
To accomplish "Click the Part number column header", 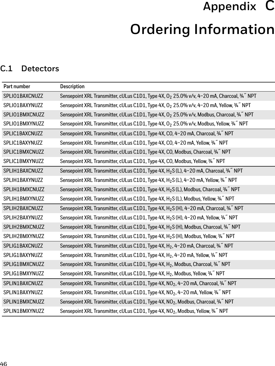I will coord(17,87).
